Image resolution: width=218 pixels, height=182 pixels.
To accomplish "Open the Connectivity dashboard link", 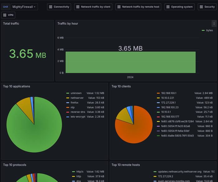I will click(x=59, y=7).
